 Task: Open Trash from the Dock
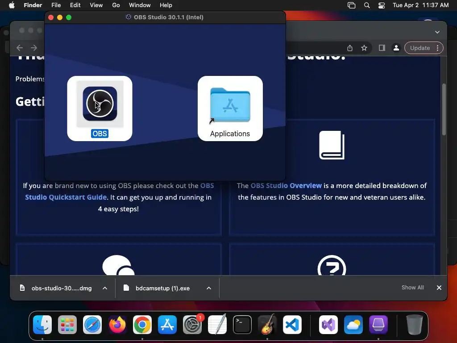415,325
